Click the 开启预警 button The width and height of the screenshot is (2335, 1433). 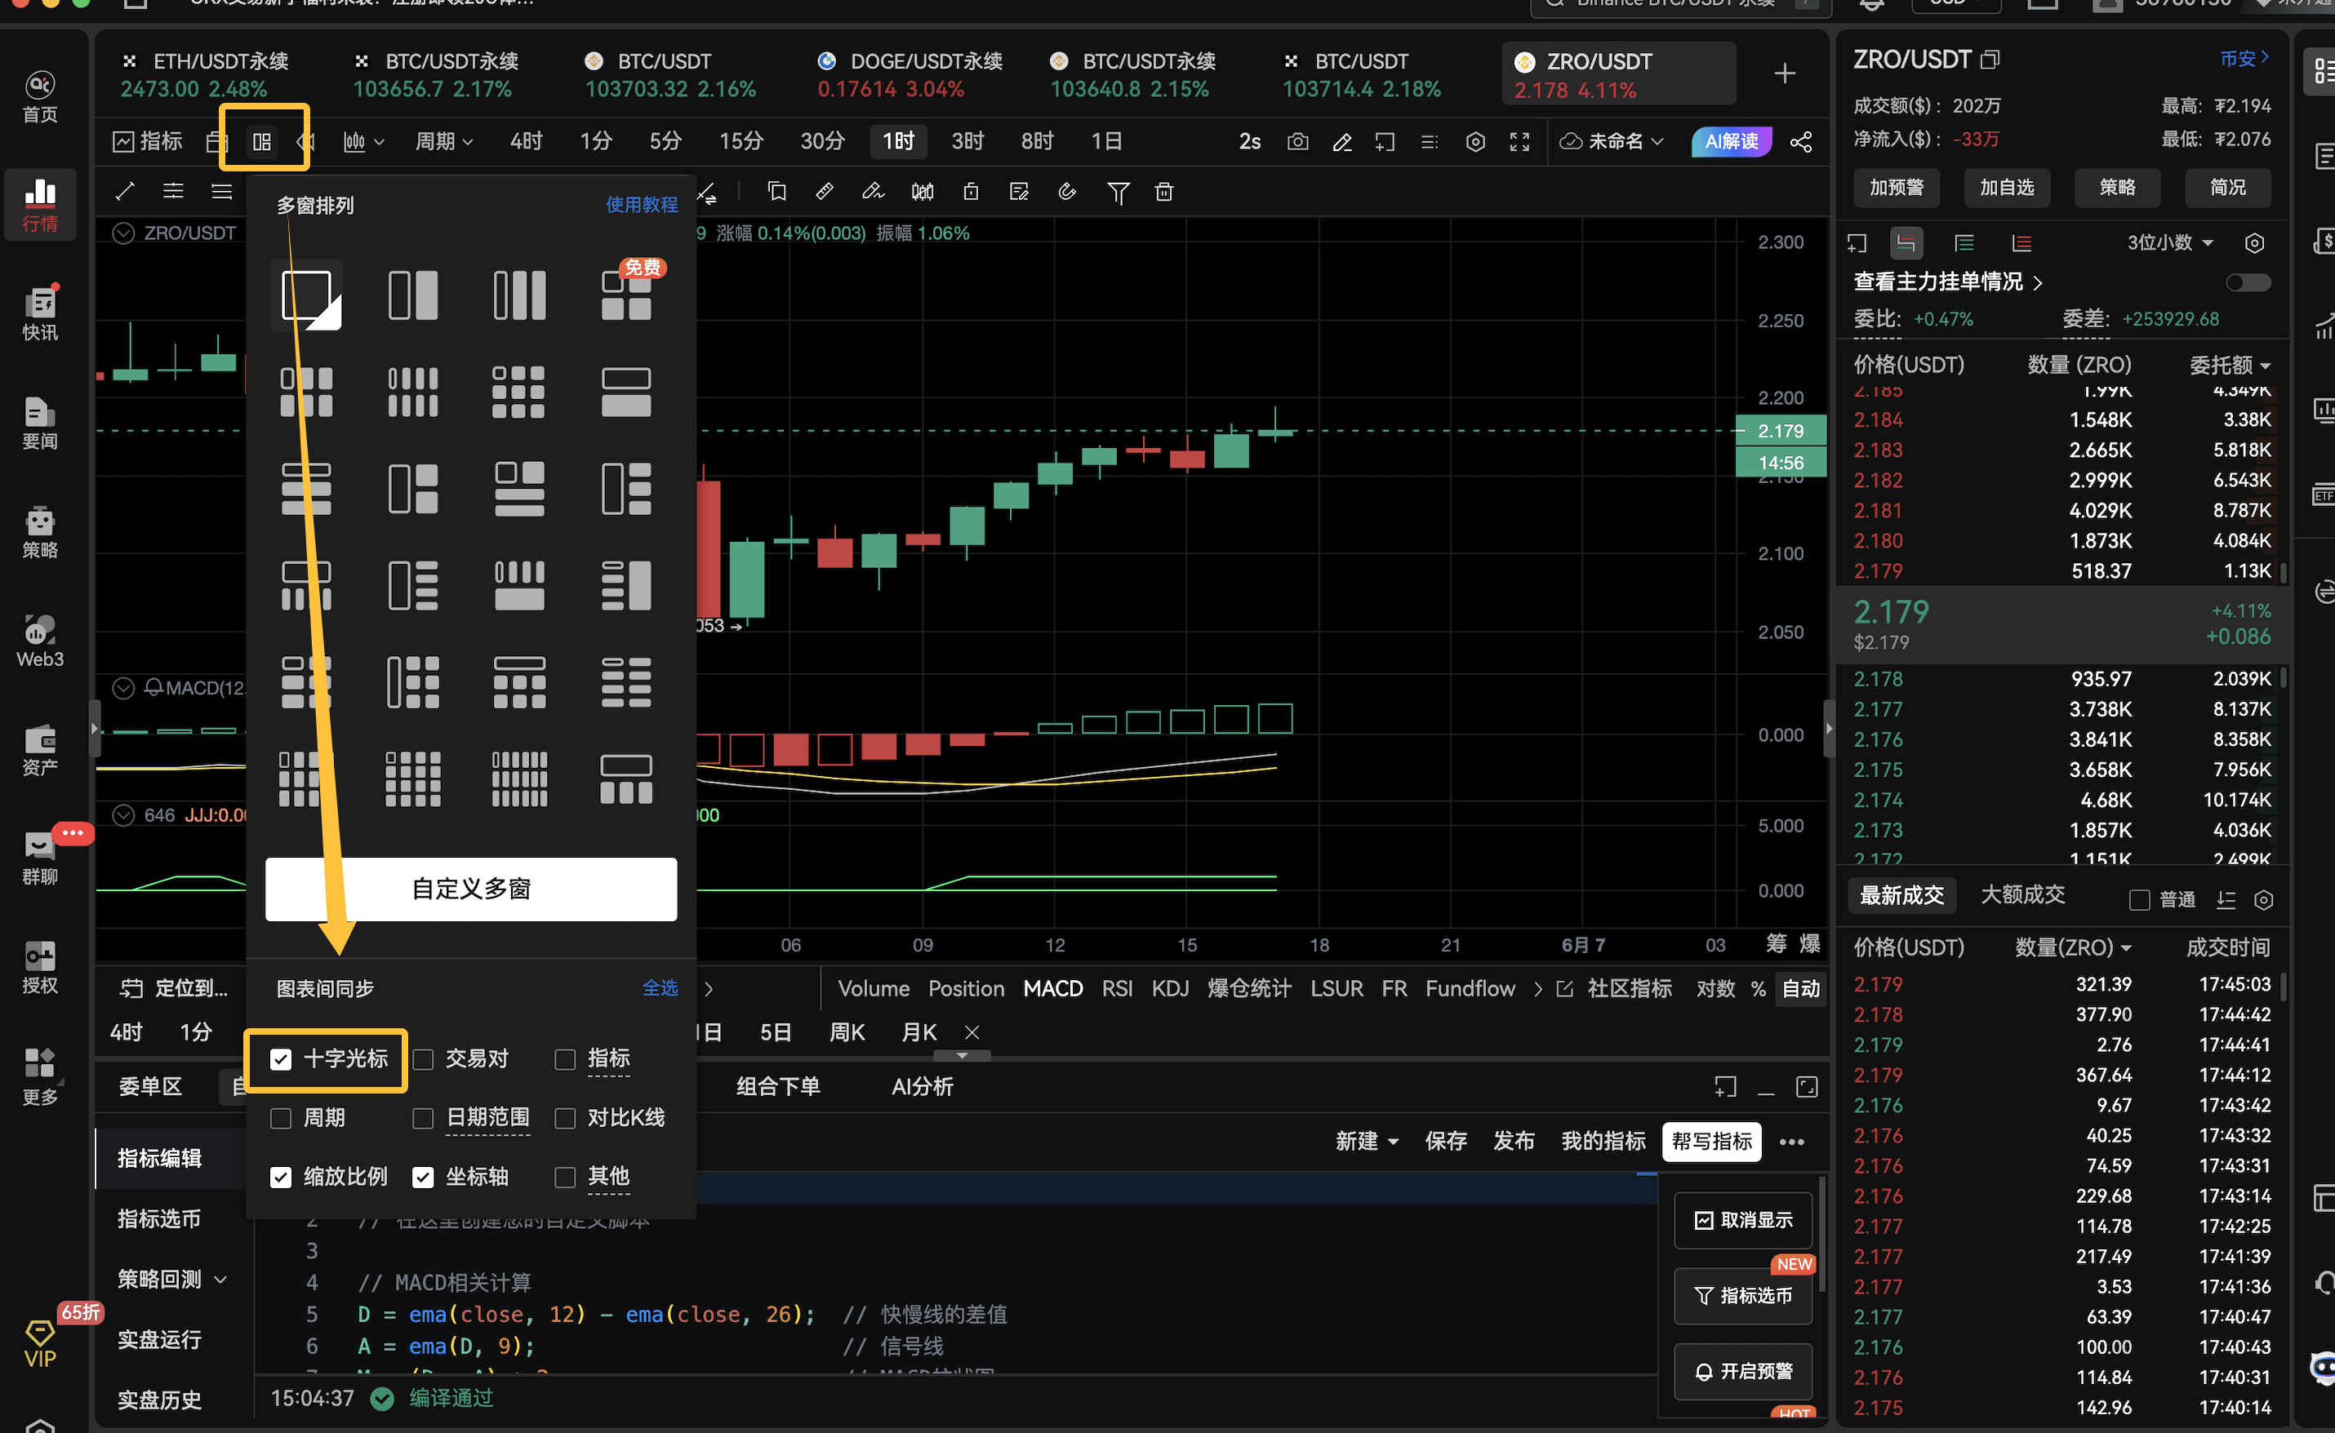click(1742, 1372)
